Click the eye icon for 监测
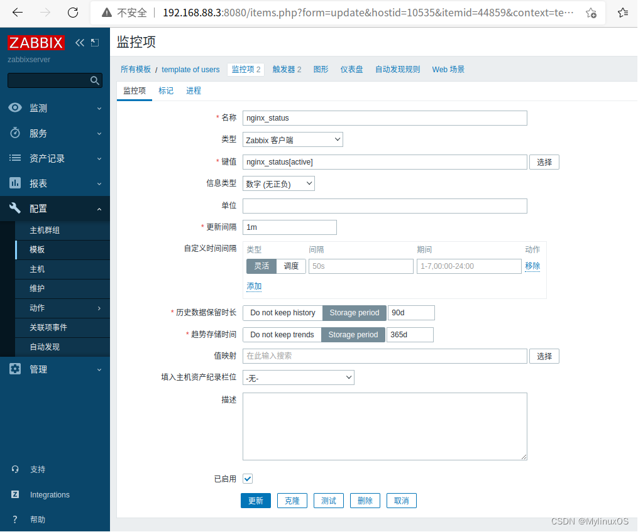The width and height of the screenshot is (638, 532). 15,108
